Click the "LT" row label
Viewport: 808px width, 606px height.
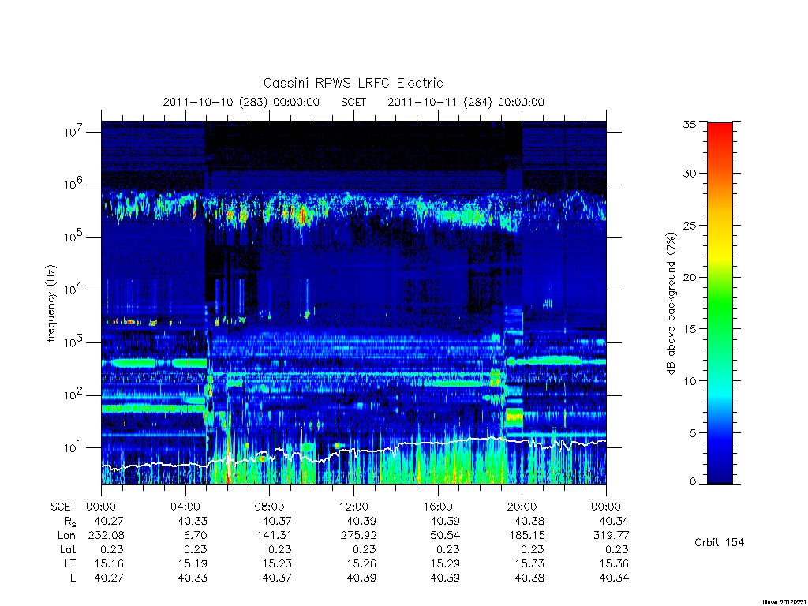pyautogui.click(x=70, y=563)
